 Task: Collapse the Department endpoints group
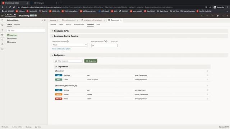tap(56, 67)
